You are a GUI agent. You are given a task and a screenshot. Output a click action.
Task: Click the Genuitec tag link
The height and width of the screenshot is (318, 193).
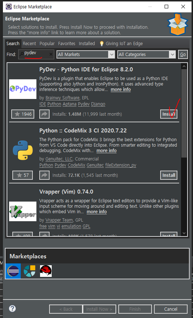95,165
